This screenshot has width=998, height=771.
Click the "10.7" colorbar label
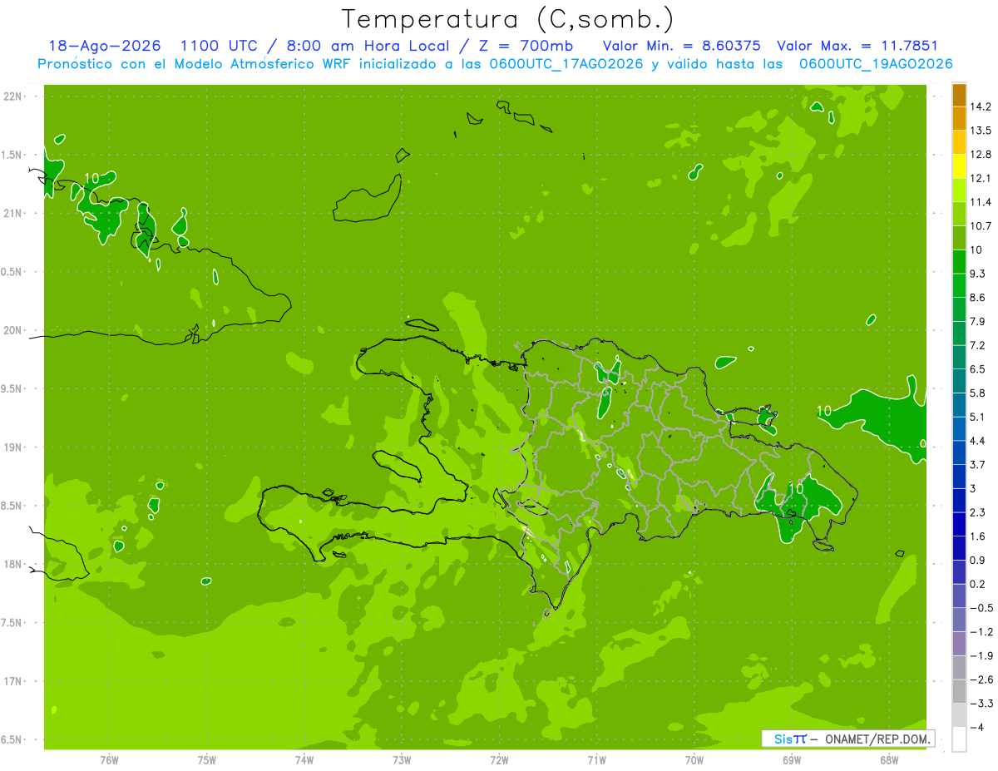point(981,226)
